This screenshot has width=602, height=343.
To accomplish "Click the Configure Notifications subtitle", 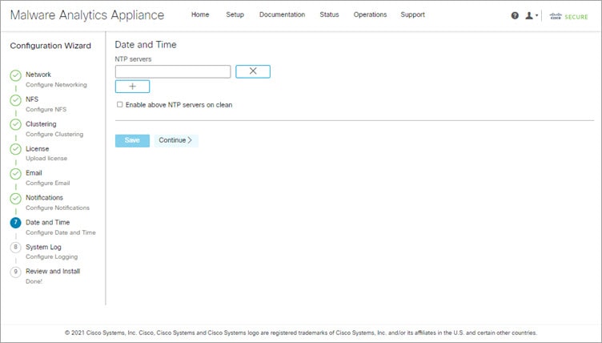I will (x=58, y=208).
